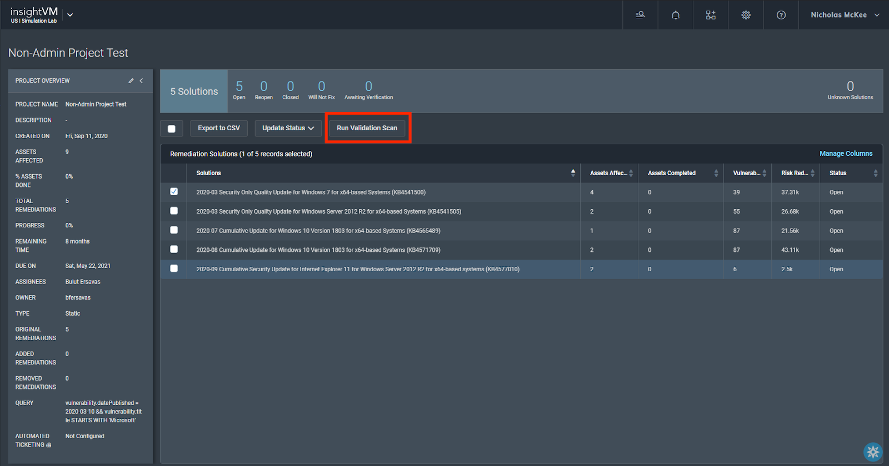Open the notifications bell

pyautogui.click(x=675, y=15)
